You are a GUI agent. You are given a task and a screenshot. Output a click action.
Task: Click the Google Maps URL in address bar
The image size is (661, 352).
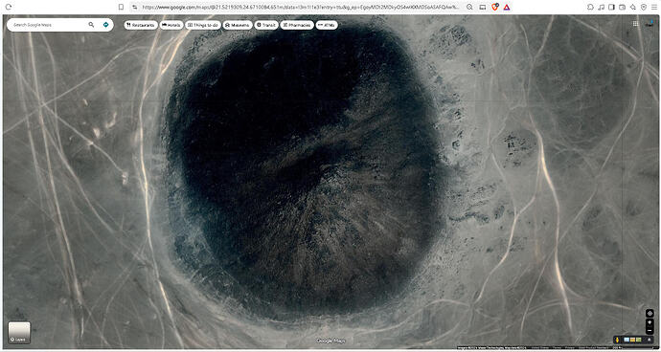point(301,7)
